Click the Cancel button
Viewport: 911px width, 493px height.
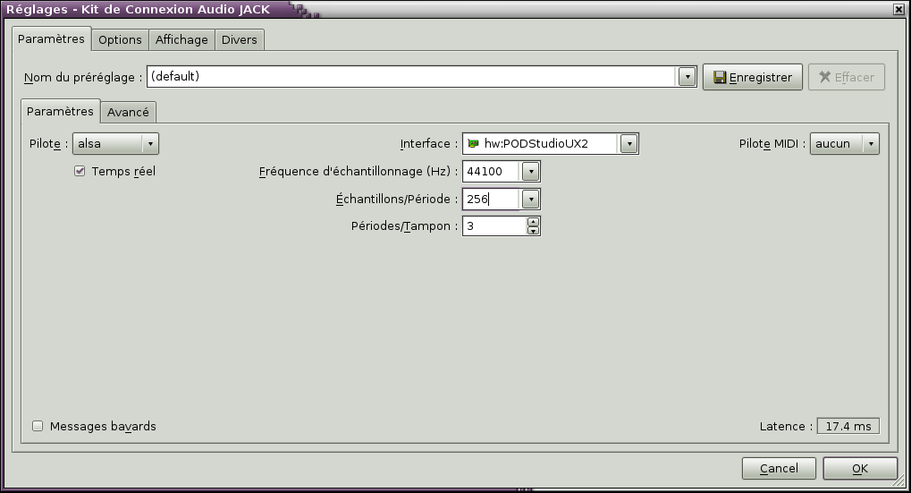pyautogui.click(x=779, y=469)
